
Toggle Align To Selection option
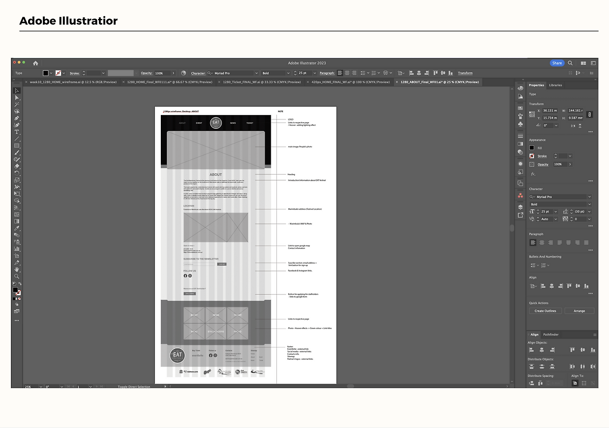click(575, 383)
